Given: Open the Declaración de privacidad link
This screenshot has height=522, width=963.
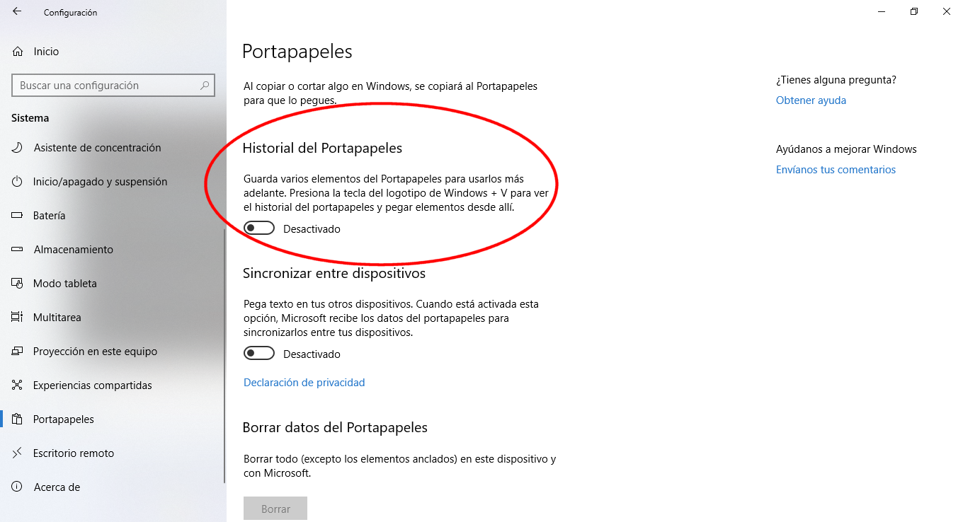Looking at the screenshot, I should (304, 383).
